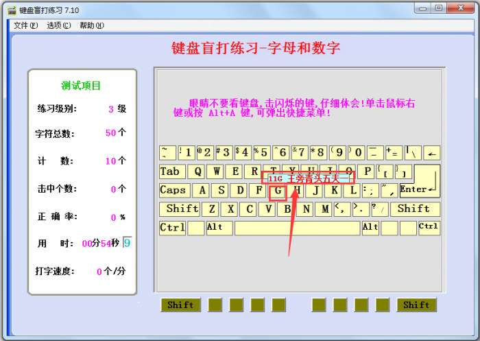
Task: Click the Z key on virtual keyboard
Action: coord(211,209)
